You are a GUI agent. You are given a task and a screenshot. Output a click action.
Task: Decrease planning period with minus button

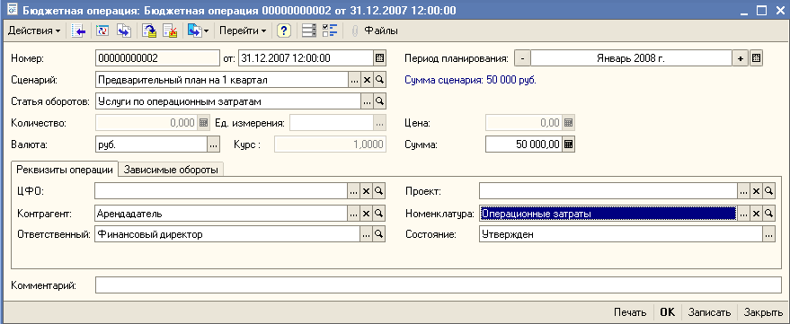pos(522,58)
